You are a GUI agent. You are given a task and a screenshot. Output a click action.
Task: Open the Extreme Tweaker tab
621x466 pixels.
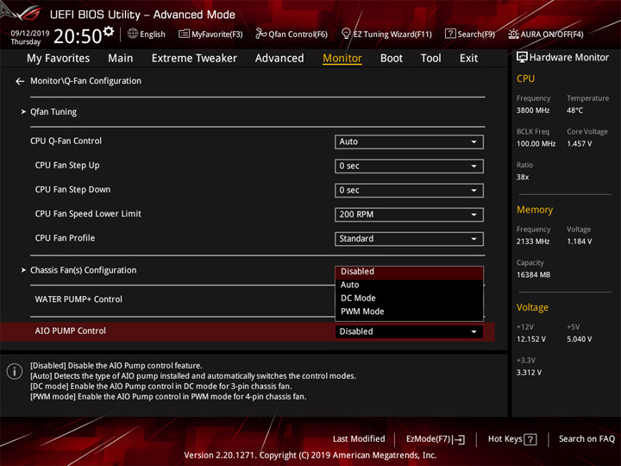pos(194,59)
